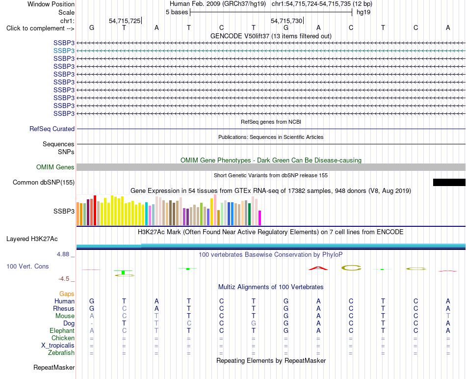The width and height of the screenshot is (466, 379).
Task: Click the dash gap in the Dog row
Action: (x=92, y=324)
